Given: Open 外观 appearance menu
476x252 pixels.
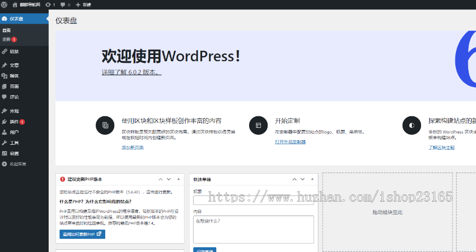Looking at the screenshot, I should point(24,111).
